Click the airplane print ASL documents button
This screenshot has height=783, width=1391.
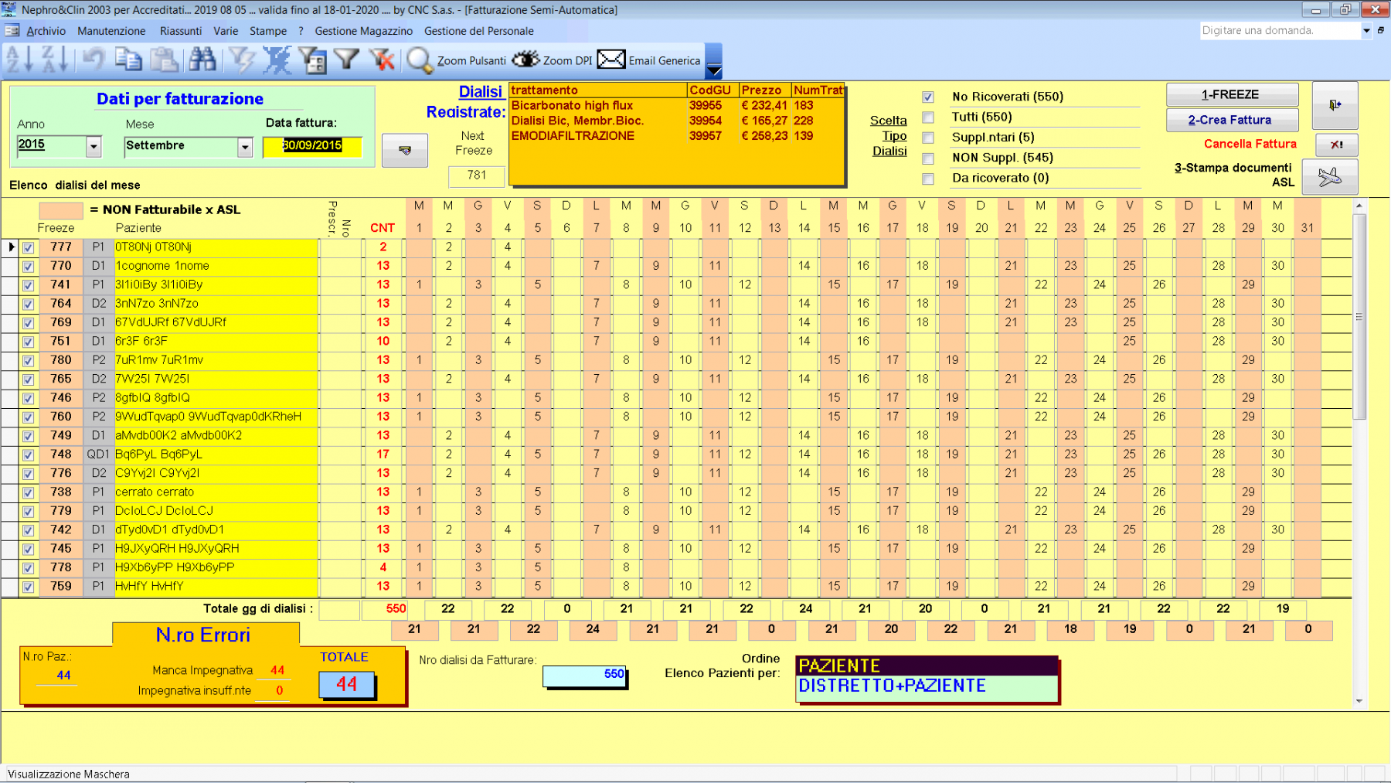(1329, 177)
